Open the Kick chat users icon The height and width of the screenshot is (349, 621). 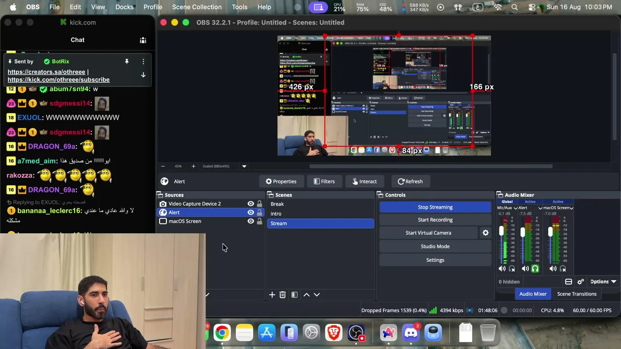[143, 40]
